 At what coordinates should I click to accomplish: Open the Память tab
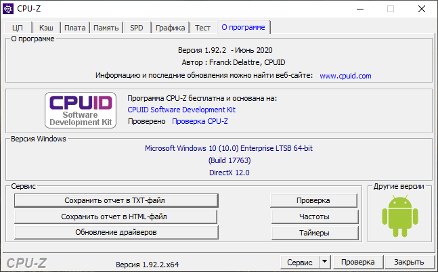coord(106,28)
